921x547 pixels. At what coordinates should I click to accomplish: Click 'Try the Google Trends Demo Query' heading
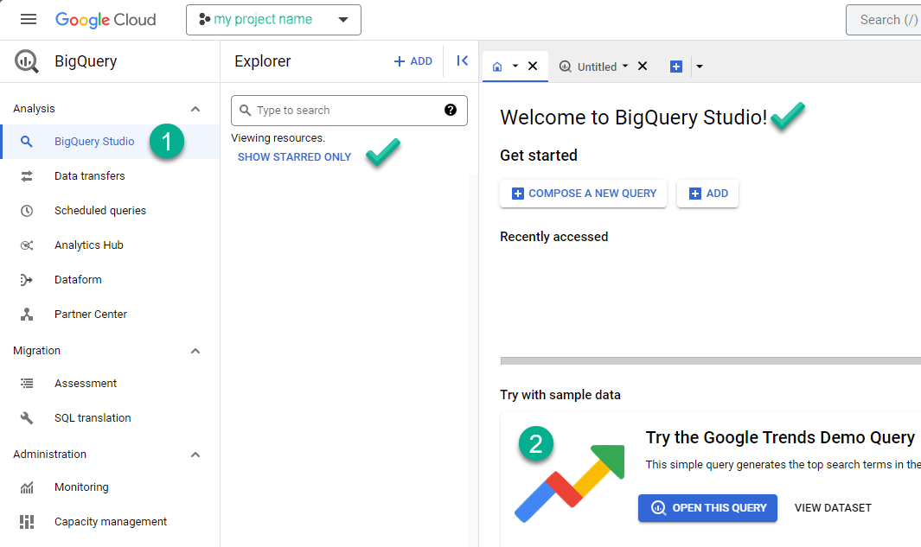coord(780,438)
